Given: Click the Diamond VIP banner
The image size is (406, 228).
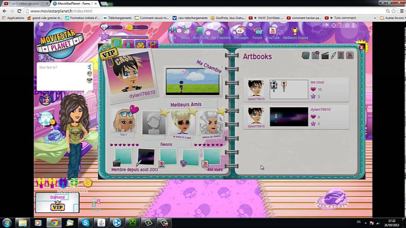Looking at the screenshot, I should pyautogui.click(x=57, y=203).
